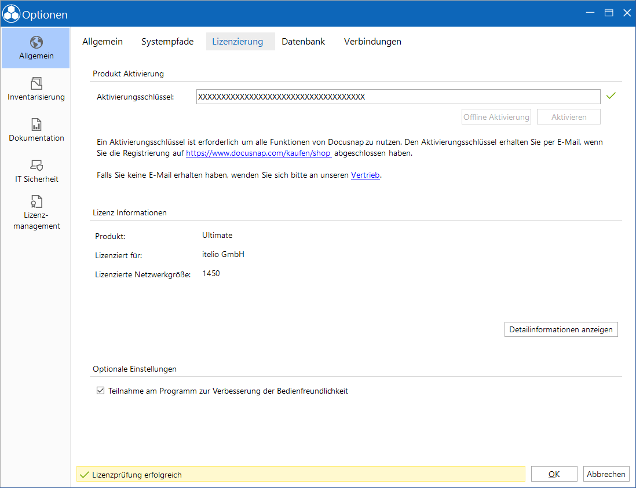Open the docusnap.com/kaufen/shop link
The height and width of the screenshot is (488, 636).
pyautogui.click(x=259, y=153)
